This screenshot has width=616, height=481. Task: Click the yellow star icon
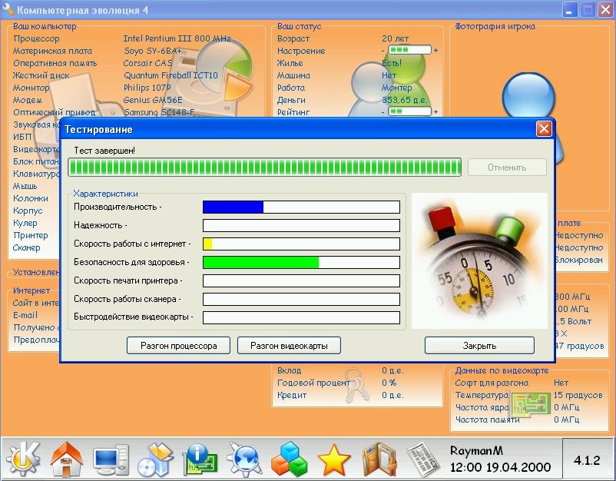pyautogui.click(x=333, y=459)
